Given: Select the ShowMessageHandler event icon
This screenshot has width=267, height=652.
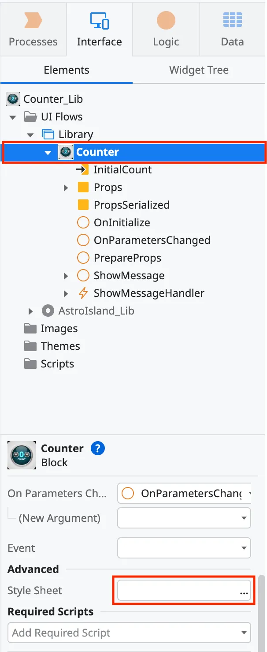Looking at the screenshot, I should 82,293.
